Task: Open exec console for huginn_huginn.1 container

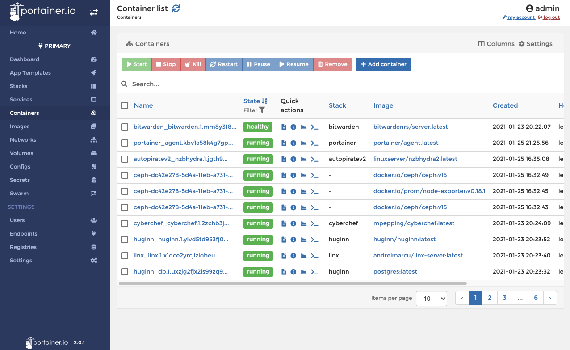Action: coord(314,240)
